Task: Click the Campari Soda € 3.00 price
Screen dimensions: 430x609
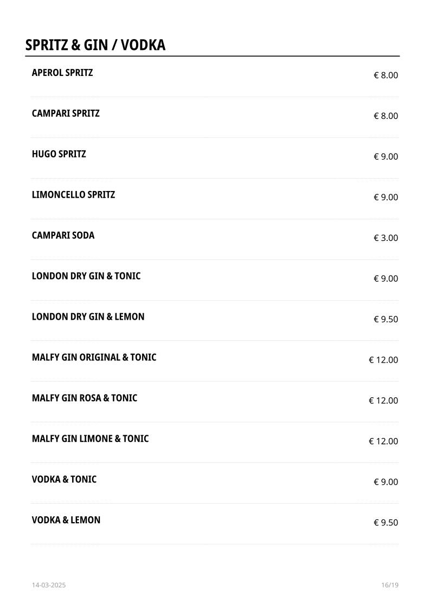Action: point(386,238)
